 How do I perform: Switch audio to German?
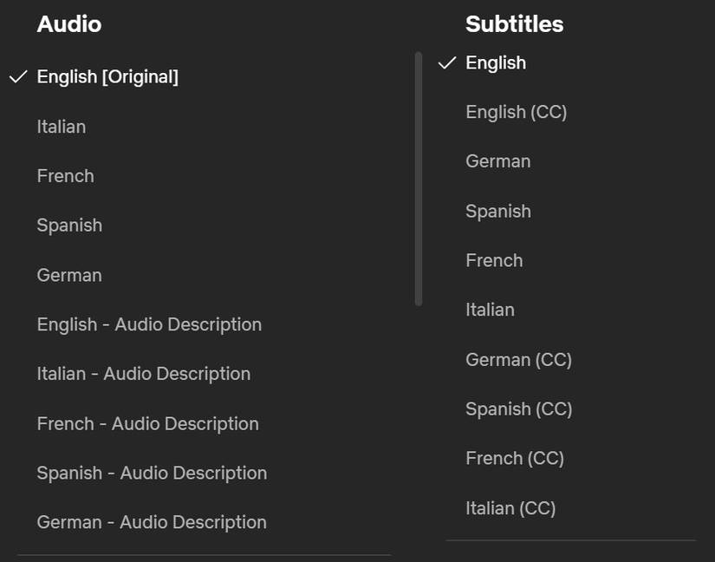pos(69,275)
